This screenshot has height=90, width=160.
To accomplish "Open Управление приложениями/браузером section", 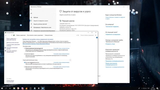I will point(44,30).
